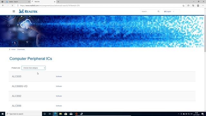The height and width of the screenshot is (116, 206).
Task: Open the tab actions menu icon
Action: 3,2
